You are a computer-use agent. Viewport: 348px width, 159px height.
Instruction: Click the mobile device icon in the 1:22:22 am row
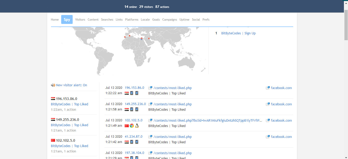click(132, 93)
